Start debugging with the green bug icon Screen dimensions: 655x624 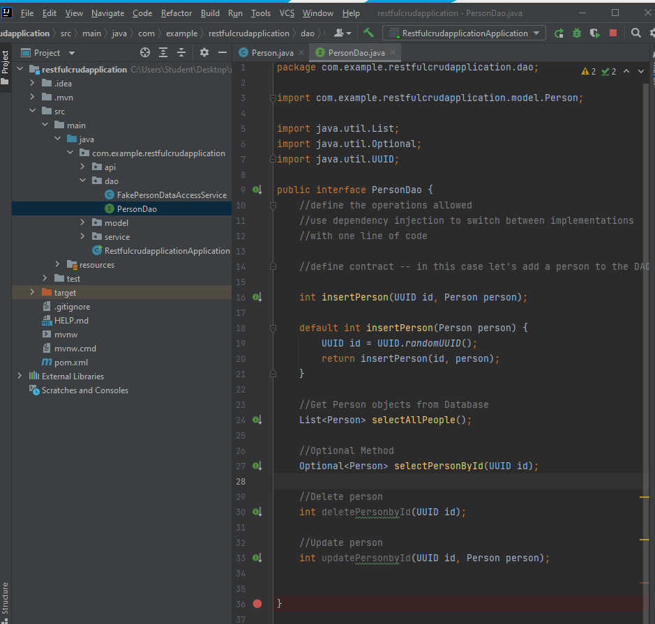point(576,33)
